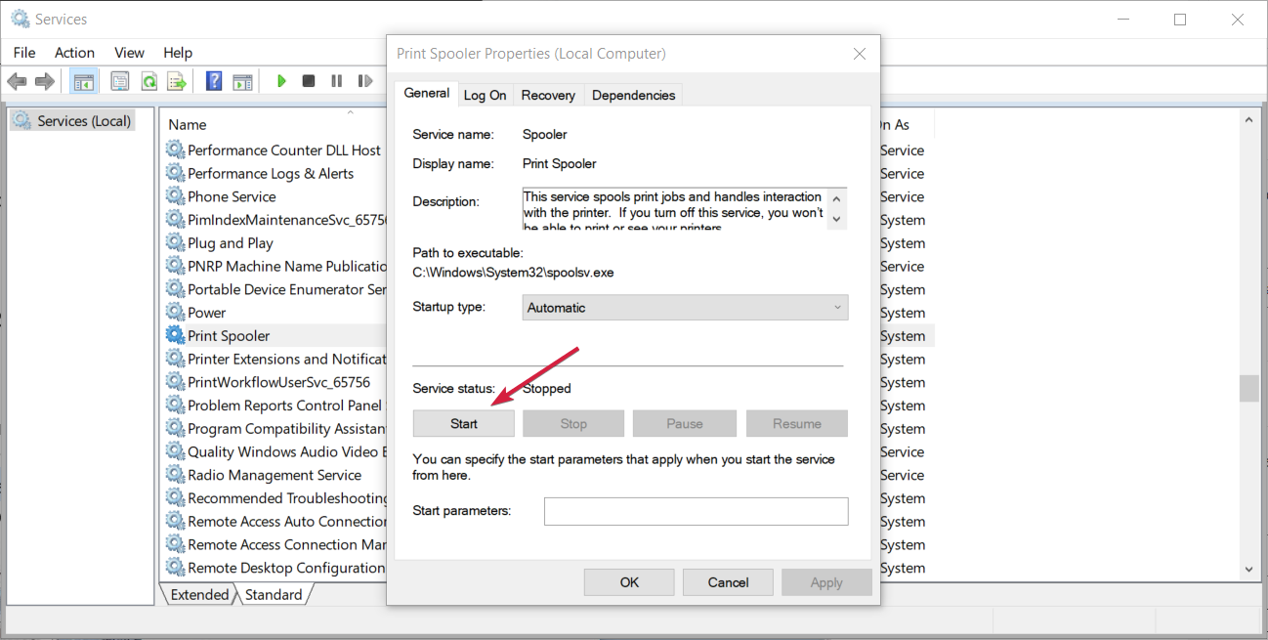
Task: Click the Start button to start the service
Action: [464, 423]
